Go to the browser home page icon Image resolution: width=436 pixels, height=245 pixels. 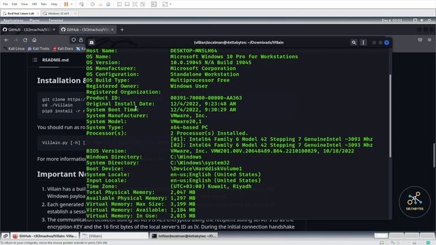tap(34, 40)
